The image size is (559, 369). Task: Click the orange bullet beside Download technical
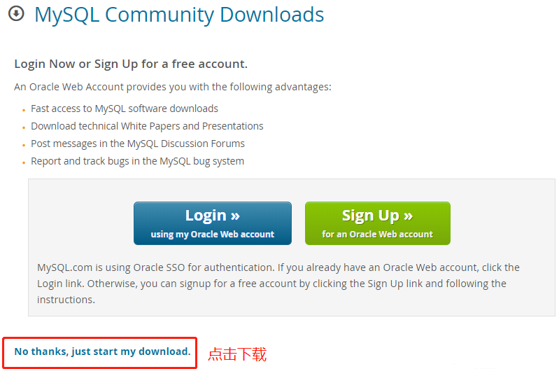coord(24,127)
